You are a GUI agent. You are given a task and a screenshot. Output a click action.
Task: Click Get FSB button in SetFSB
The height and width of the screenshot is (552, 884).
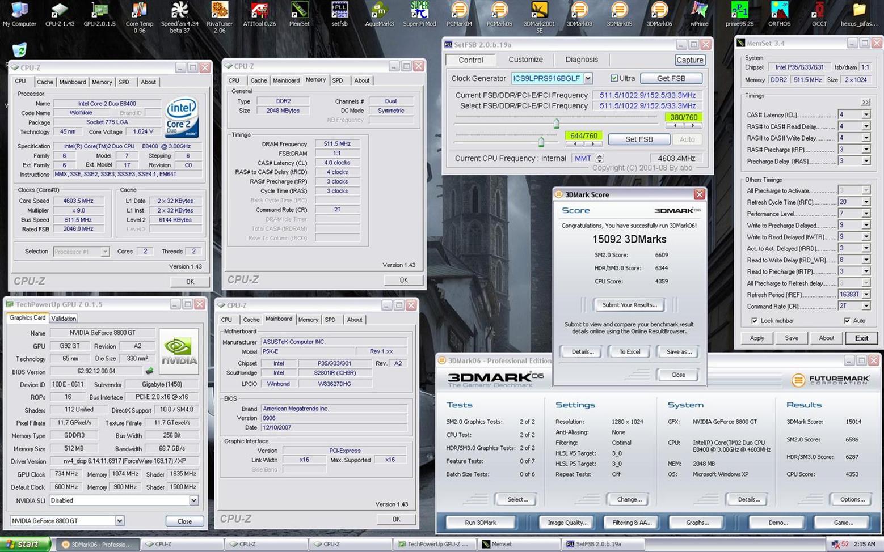[671, 78]
